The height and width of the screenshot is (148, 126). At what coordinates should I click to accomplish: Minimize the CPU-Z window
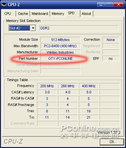click(x=101, y=5)
